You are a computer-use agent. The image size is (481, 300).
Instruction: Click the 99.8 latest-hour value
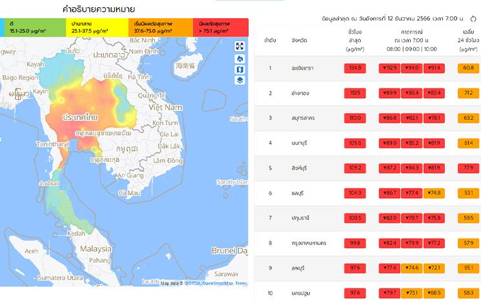(355, 243)
